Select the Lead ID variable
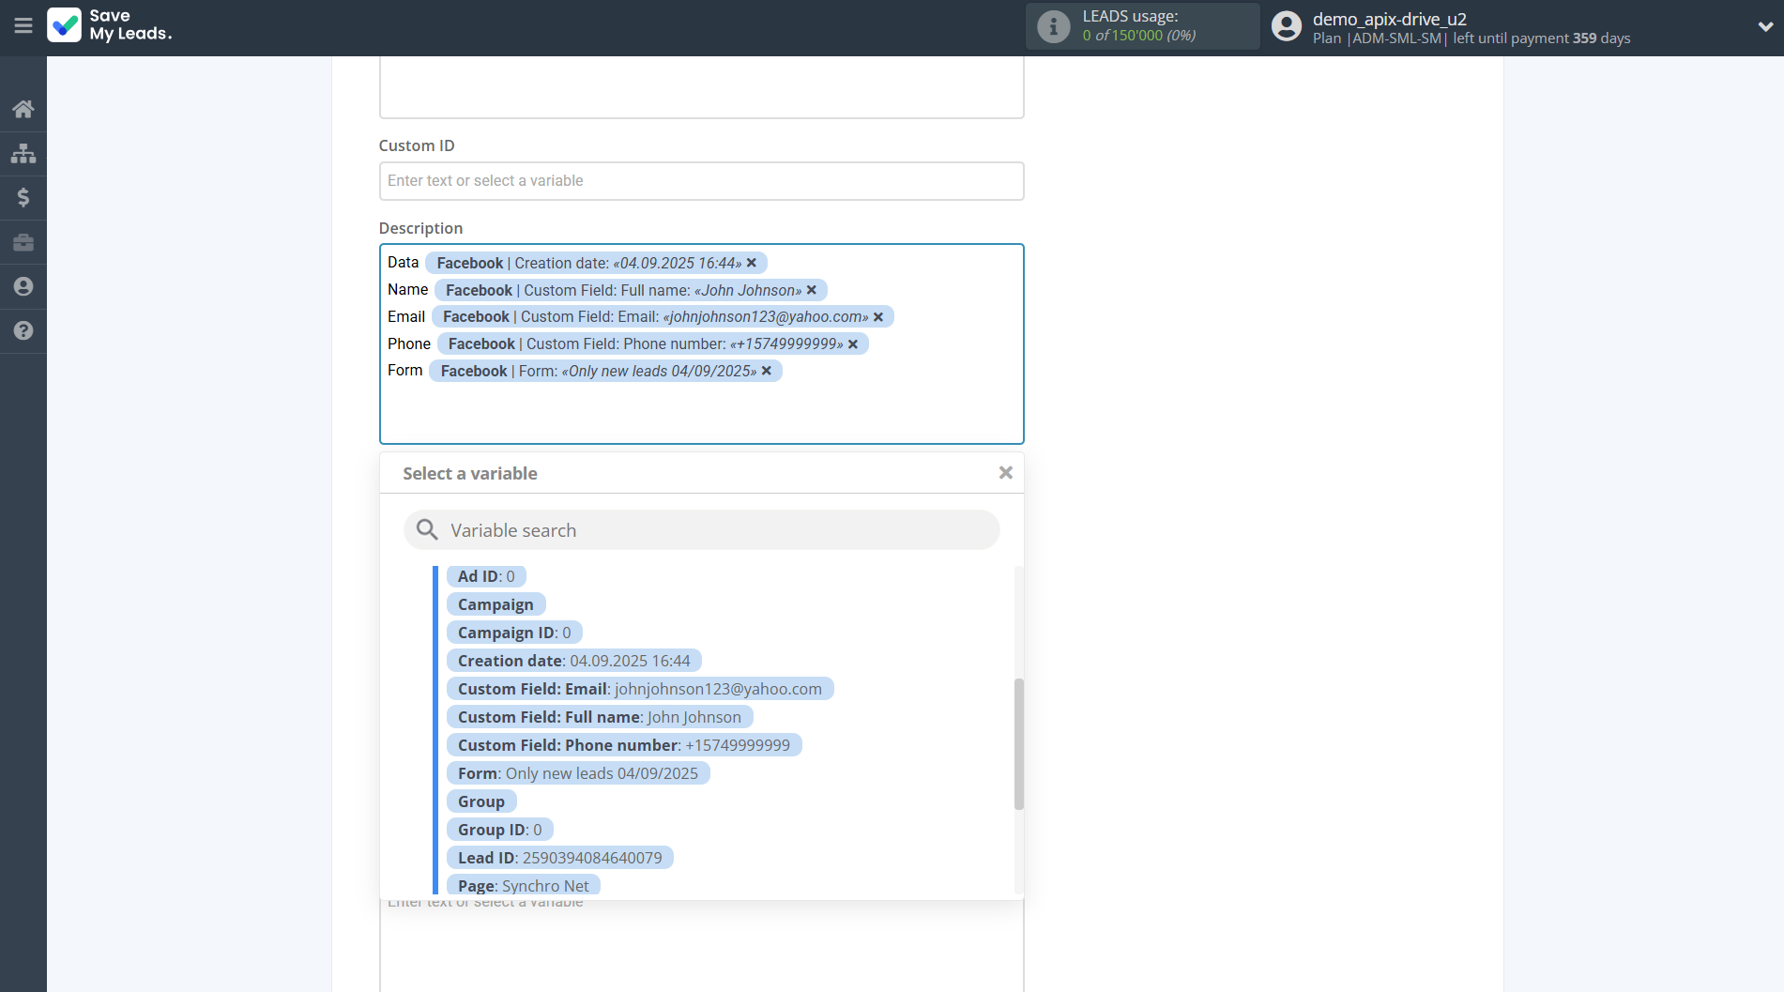Image resolution: width=1784 pixels, height=992 pixels. (559, 858)
